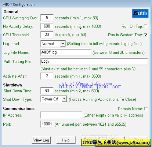The height and width of the screenshot is (147, 152).
Task: Open Help for AllOff
Action: click(66, 140)
